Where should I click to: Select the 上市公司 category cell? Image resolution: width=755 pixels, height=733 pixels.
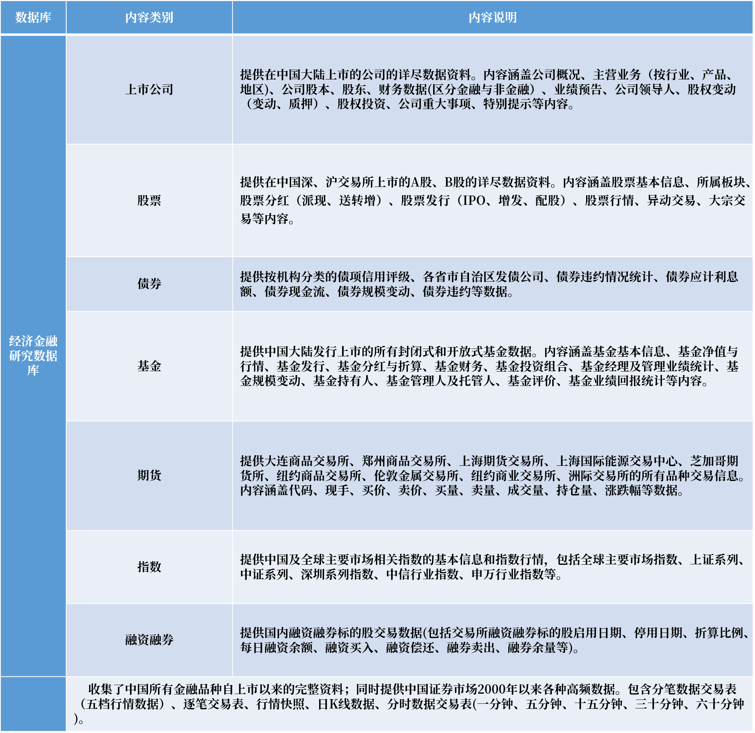click(150, 89)
